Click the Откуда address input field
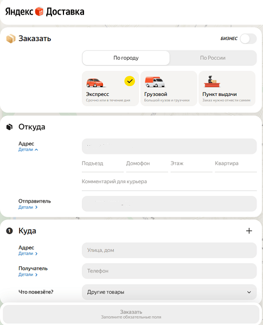Screen dimensions: 263x325 point(169,146)
